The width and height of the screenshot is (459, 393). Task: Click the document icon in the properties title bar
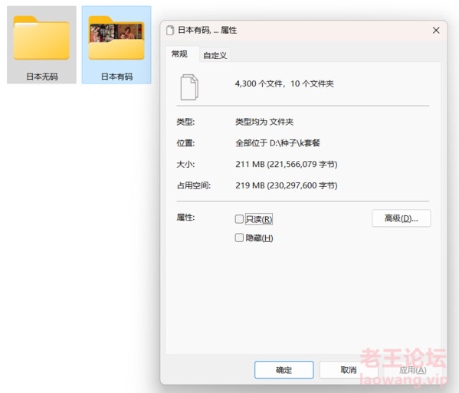click(x=170, y=30)
